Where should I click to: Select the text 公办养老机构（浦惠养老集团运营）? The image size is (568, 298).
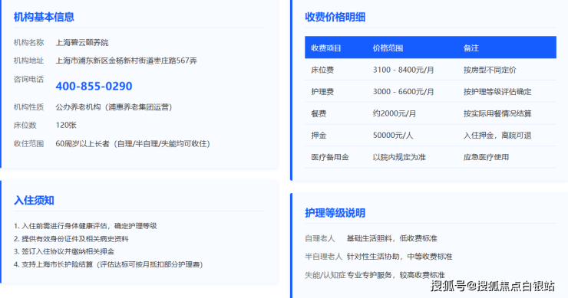coord(114,107)
